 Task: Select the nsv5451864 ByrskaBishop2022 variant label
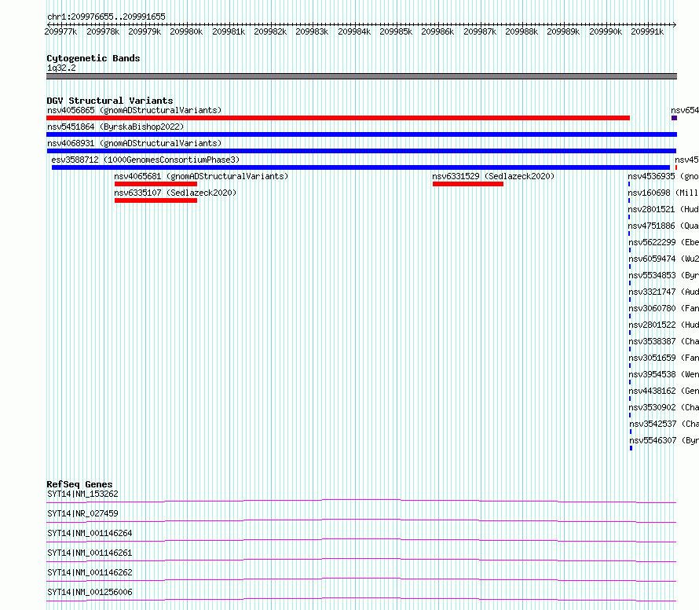point(115,127)
